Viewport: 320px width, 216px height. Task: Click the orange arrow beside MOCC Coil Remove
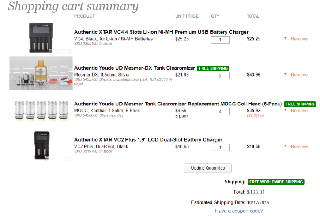[285, 110]
